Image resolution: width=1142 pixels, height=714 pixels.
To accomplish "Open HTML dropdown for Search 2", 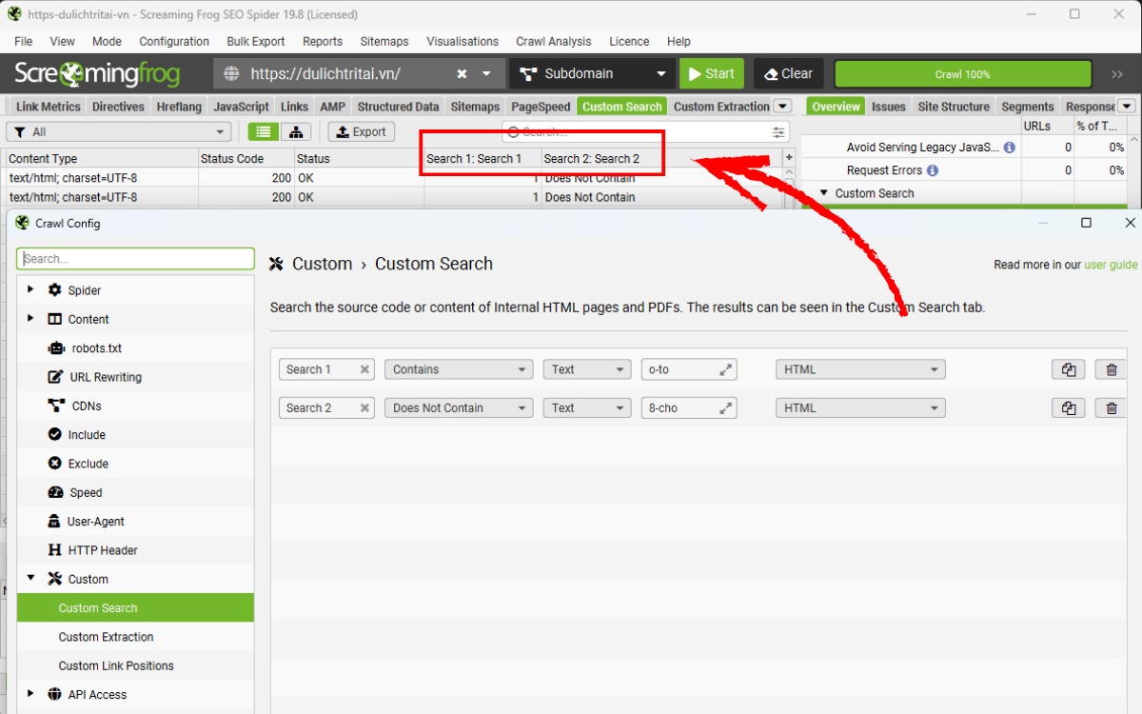I will [860, 407].
